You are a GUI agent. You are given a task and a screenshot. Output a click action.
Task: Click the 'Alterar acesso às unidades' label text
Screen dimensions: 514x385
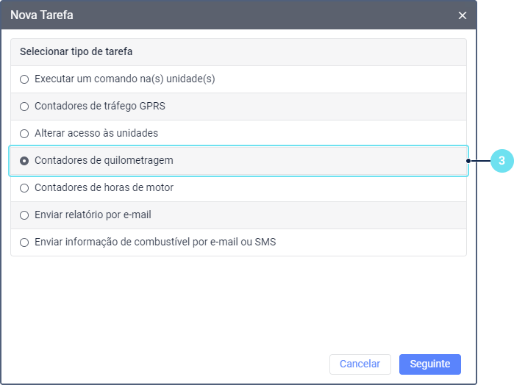point(96,133)
